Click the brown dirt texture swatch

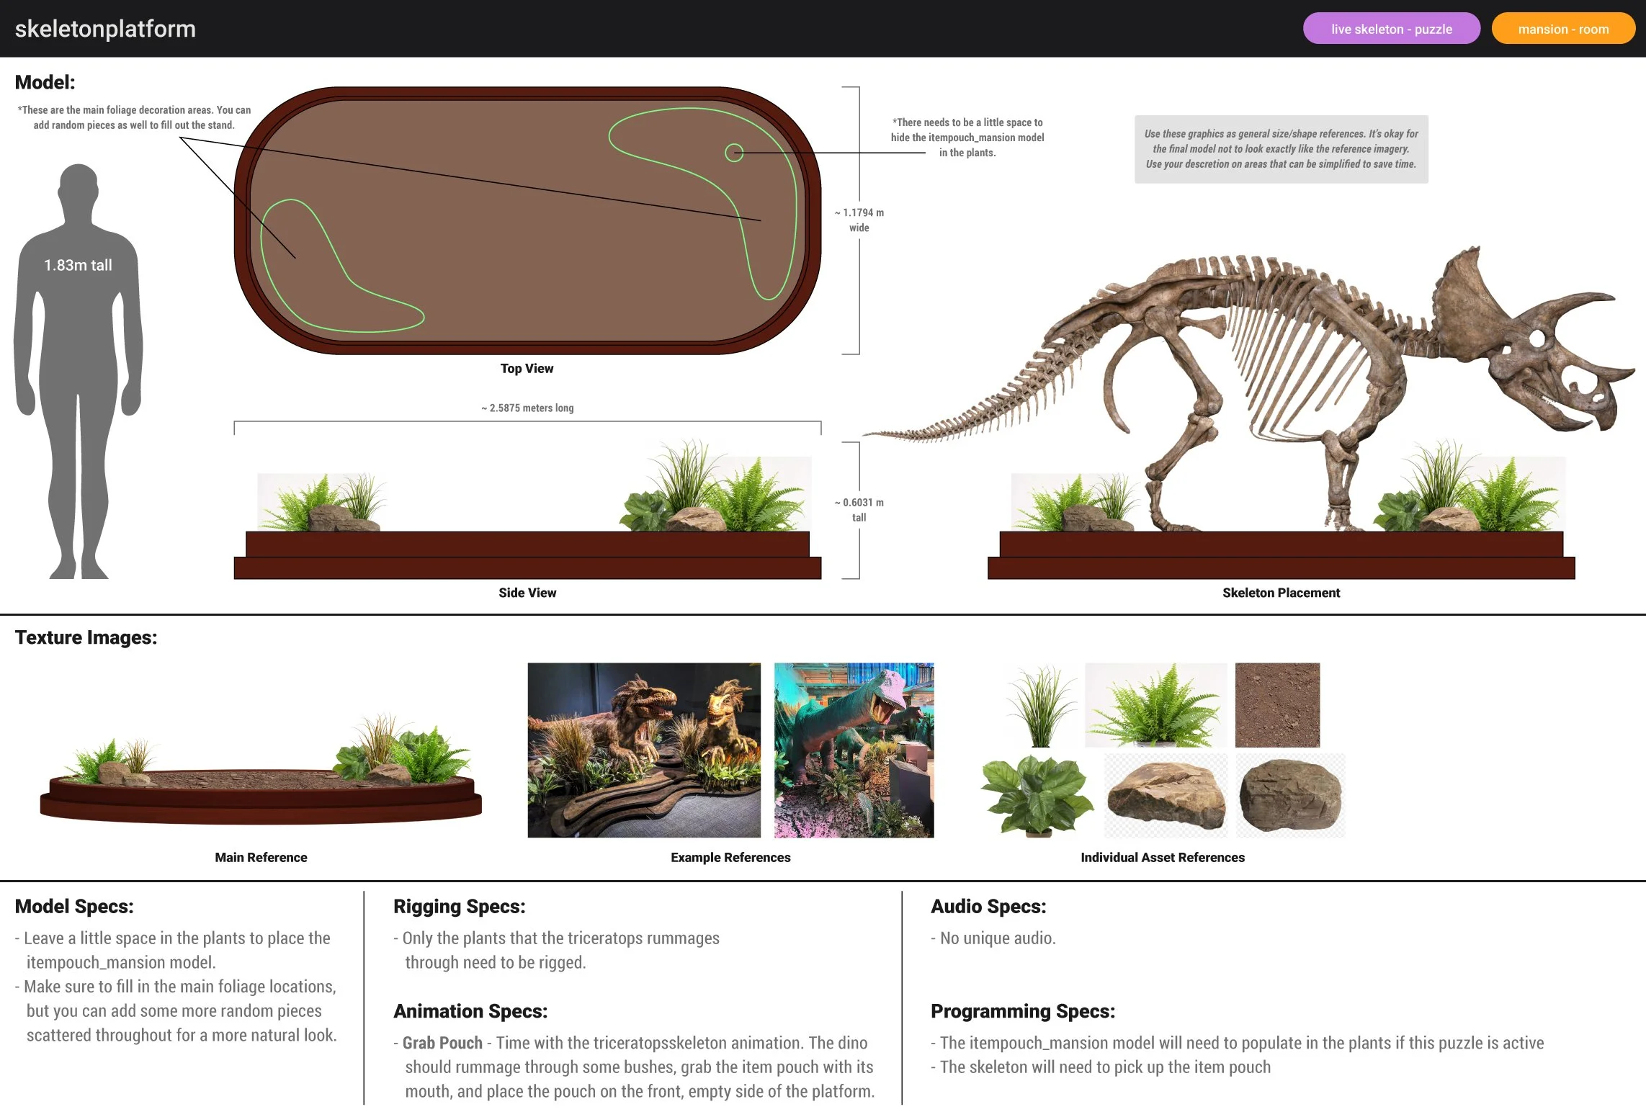pyautogui.click(x=1277, y=704)
